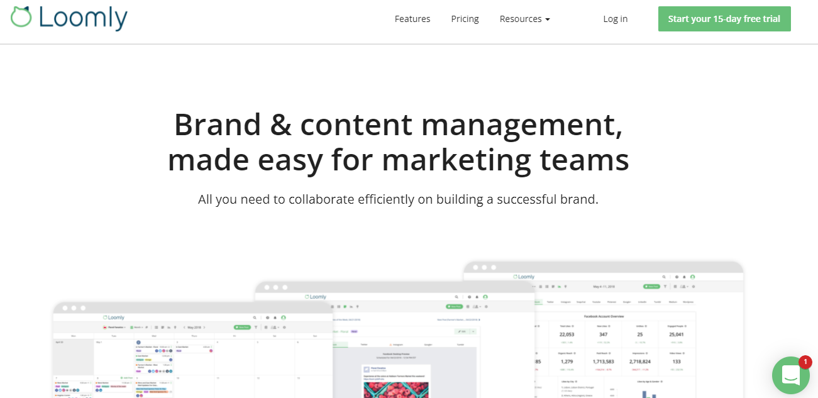Click the Loomly logo in header
The image size is (818, 398).
coord(69,18)
